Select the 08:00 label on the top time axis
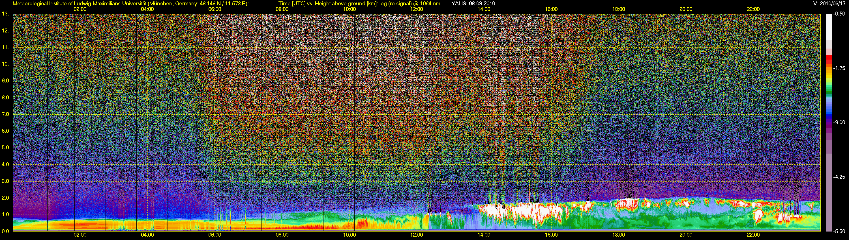 pos(282,9)
